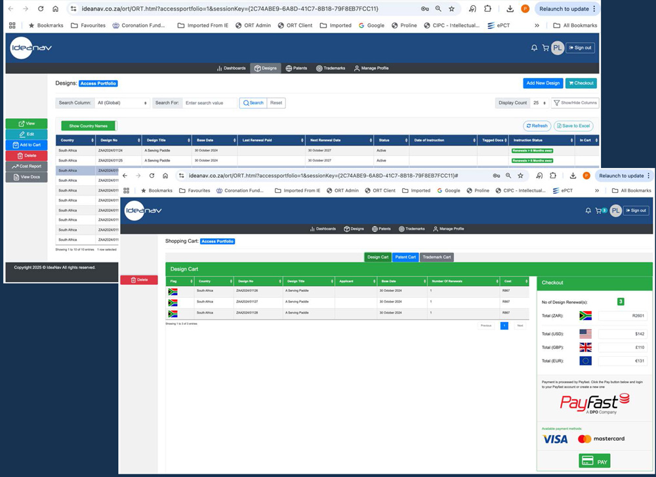Go to home page in back browser window
This screenshot has height=477, width=656.
click(55, 9)
